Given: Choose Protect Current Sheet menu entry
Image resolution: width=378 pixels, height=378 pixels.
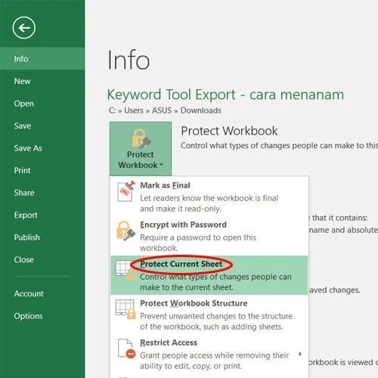Looking at the screenshot, I should [x=209, y=275].
